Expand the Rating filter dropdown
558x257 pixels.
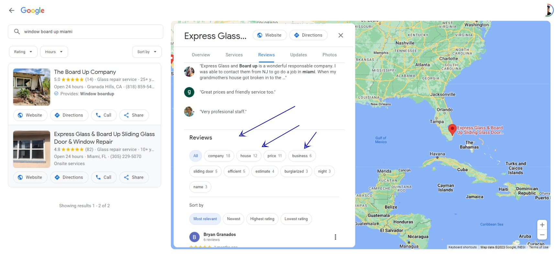[x=23, y=52]
